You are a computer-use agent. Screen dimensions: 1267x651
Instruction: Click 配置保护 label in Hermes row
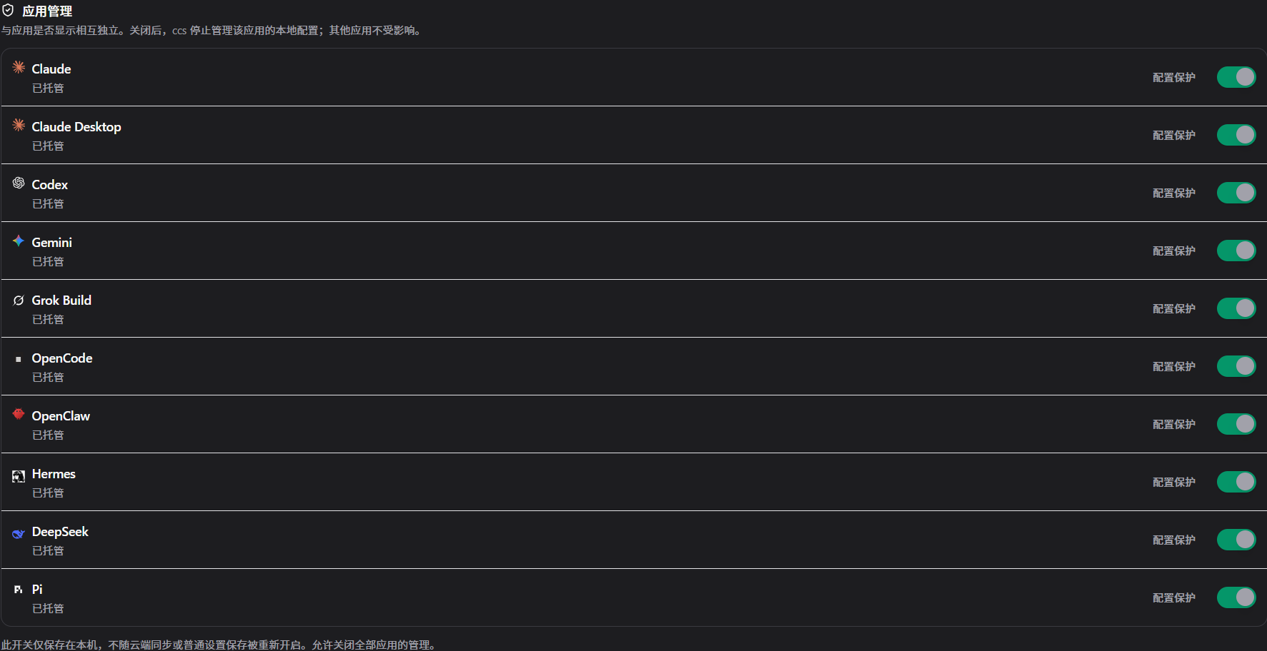click(1173, 482)
